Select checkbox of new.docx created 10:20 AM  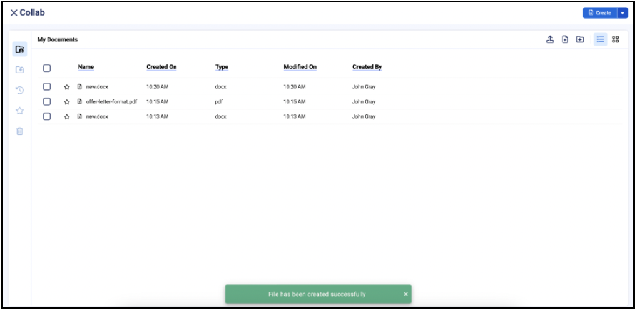pyautogui.click(x=46, y=87)
